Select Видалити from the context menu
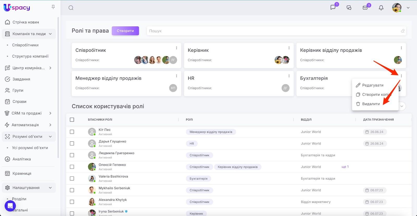The width and height of the screenshot is (417, 216). (371, 104)
